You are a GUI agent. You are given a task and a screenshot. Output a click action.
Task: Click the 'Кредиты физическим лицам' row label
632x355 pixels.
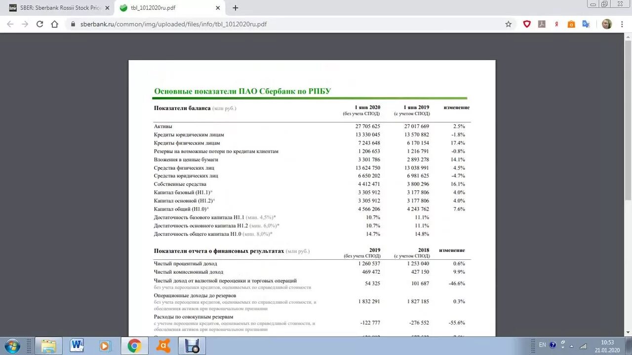coord(187,143)
